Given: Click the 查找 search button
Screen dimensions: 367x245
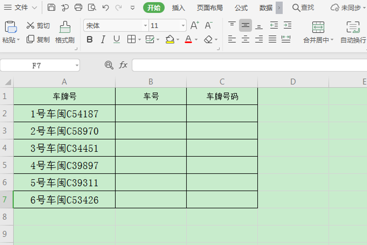Looking at the screenshot, I should (303, 8).
